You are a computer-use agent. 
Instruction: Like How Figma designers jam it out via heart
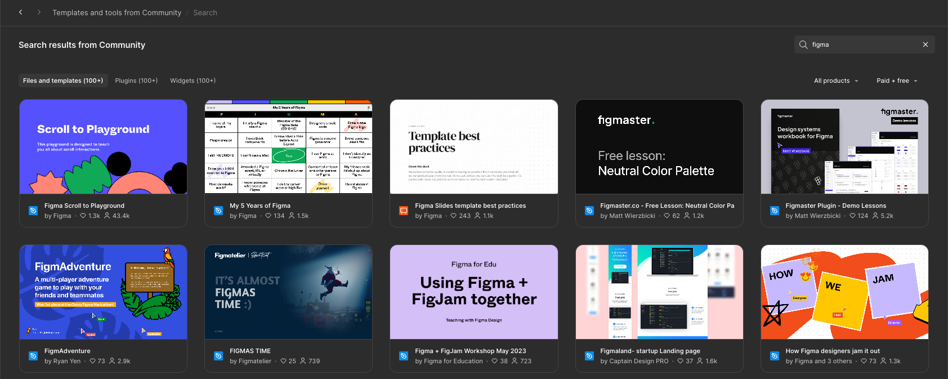(x=864, y=361)
